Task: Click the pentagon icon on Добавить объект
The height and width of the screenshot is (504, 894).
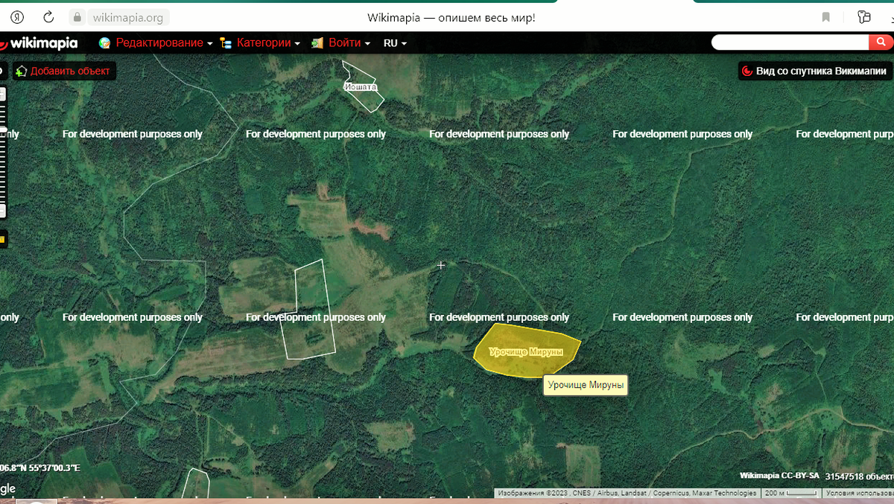Action: click(x=23, y=70)
